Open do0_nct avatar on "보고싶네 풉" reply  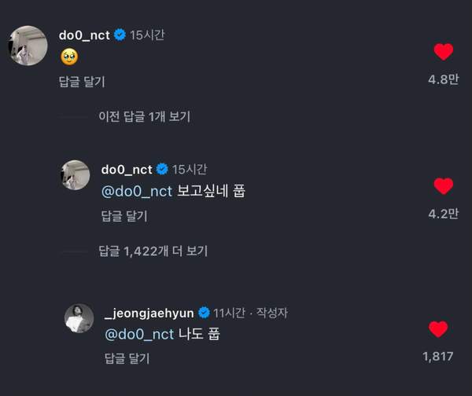76,174
